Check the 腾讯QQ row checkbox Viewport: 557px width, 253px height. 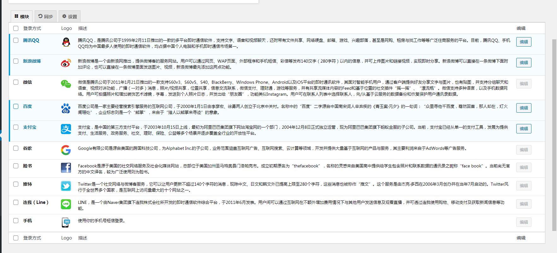point(16,40)
